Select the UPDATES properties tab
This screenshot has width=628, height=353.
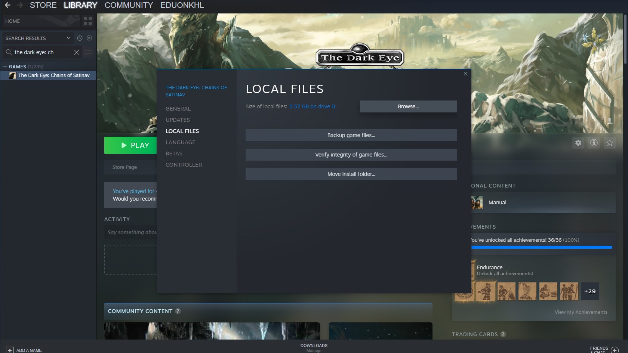tap(178, 120)
